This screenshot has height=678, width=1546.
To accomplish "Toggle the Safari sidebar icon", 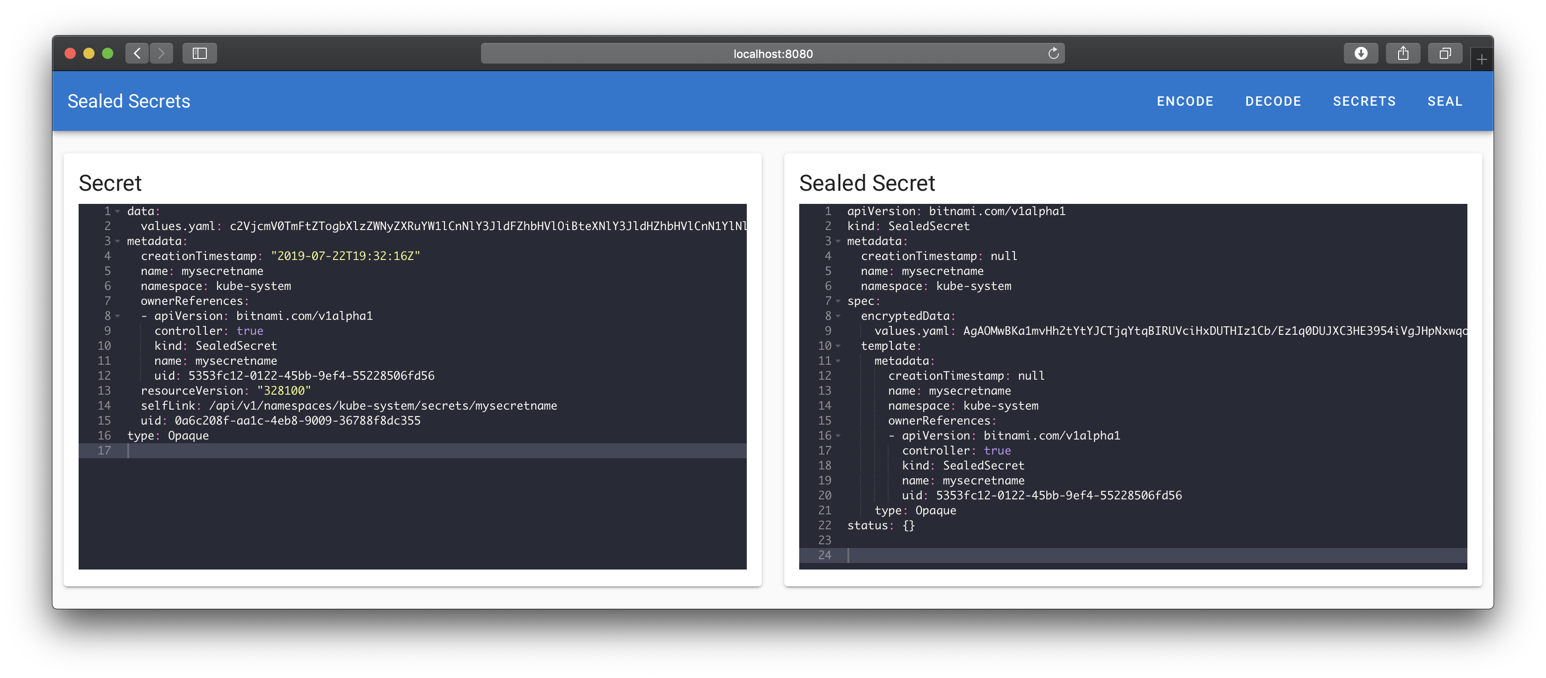I will point(199,53).
